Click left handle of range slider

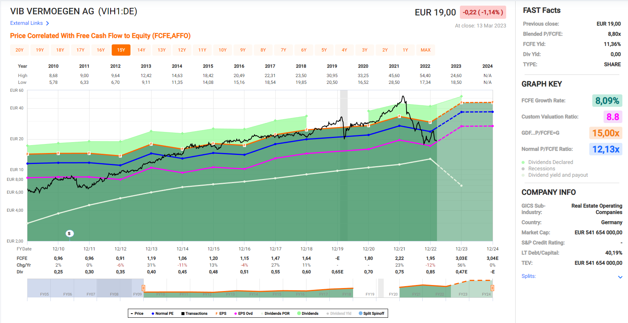pos(143,288)
